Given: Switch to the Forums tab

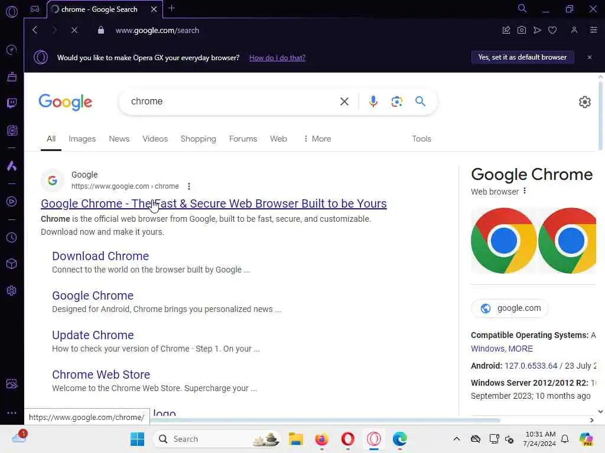Looking at the screenshot, I should (x=243, y=139).
